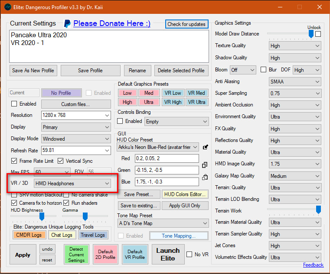Screen dimensions: 330x274
Task: Apply the VR High preset
Action: click(173, 102)
